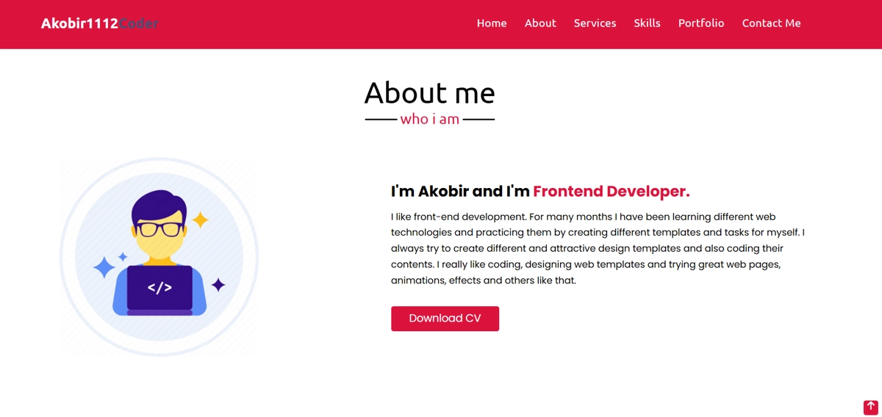Click the black "I'm Akobir and I'm" heading text
This screenshot has height=417, width=882.
coord(460,192)
